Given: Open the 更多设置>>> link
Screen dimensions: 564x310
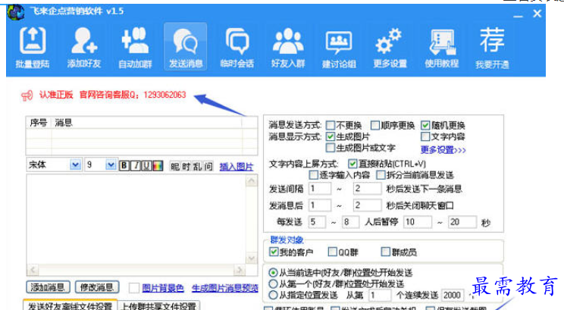Looking at the screenshot, I should [443, 149].
